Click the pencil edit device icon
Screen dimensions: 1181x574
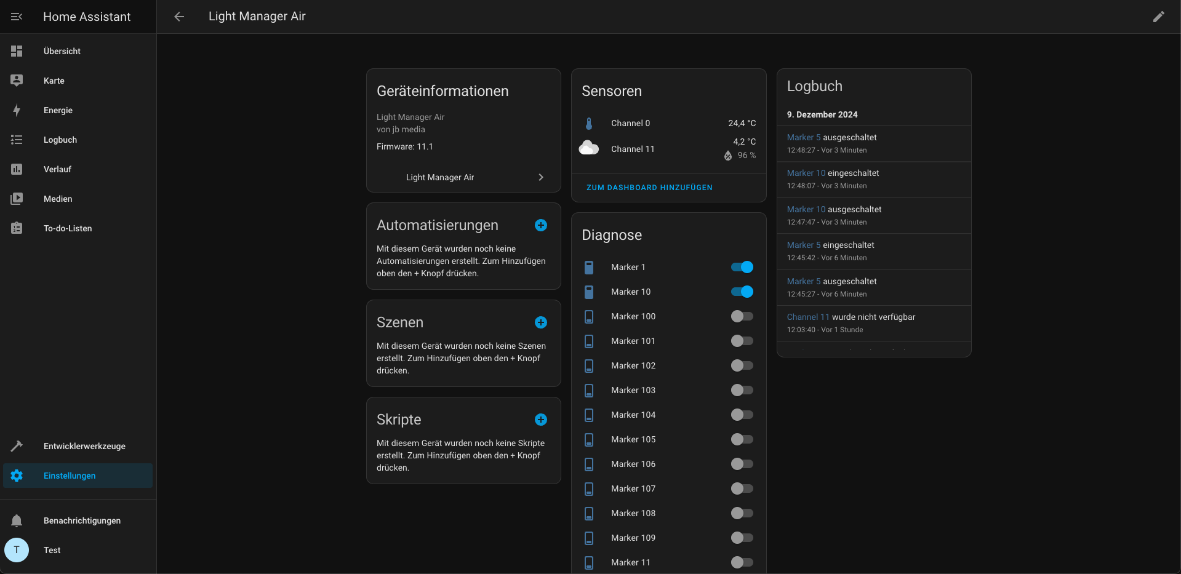coord(1158,17)
